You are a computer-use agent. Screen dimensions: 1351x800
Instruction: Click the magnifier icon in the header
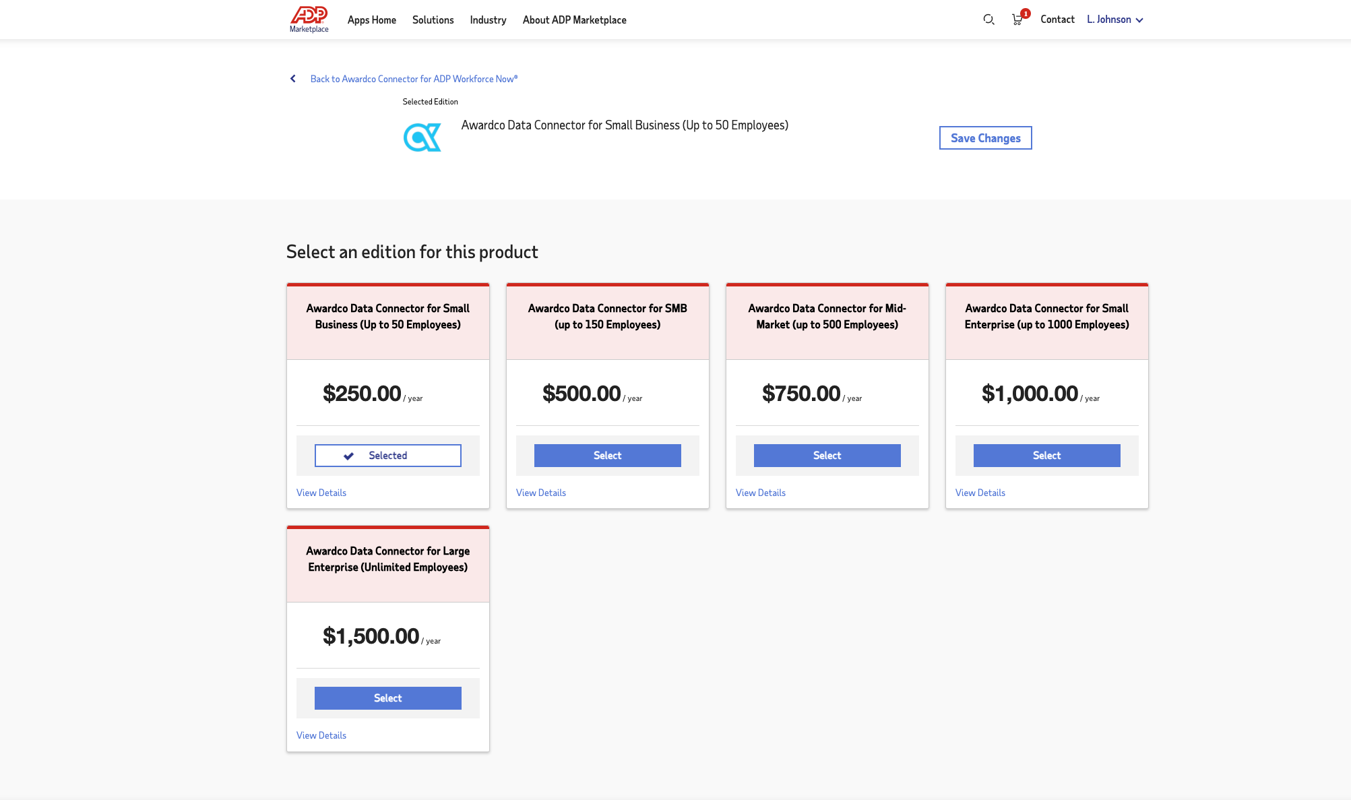988,20
